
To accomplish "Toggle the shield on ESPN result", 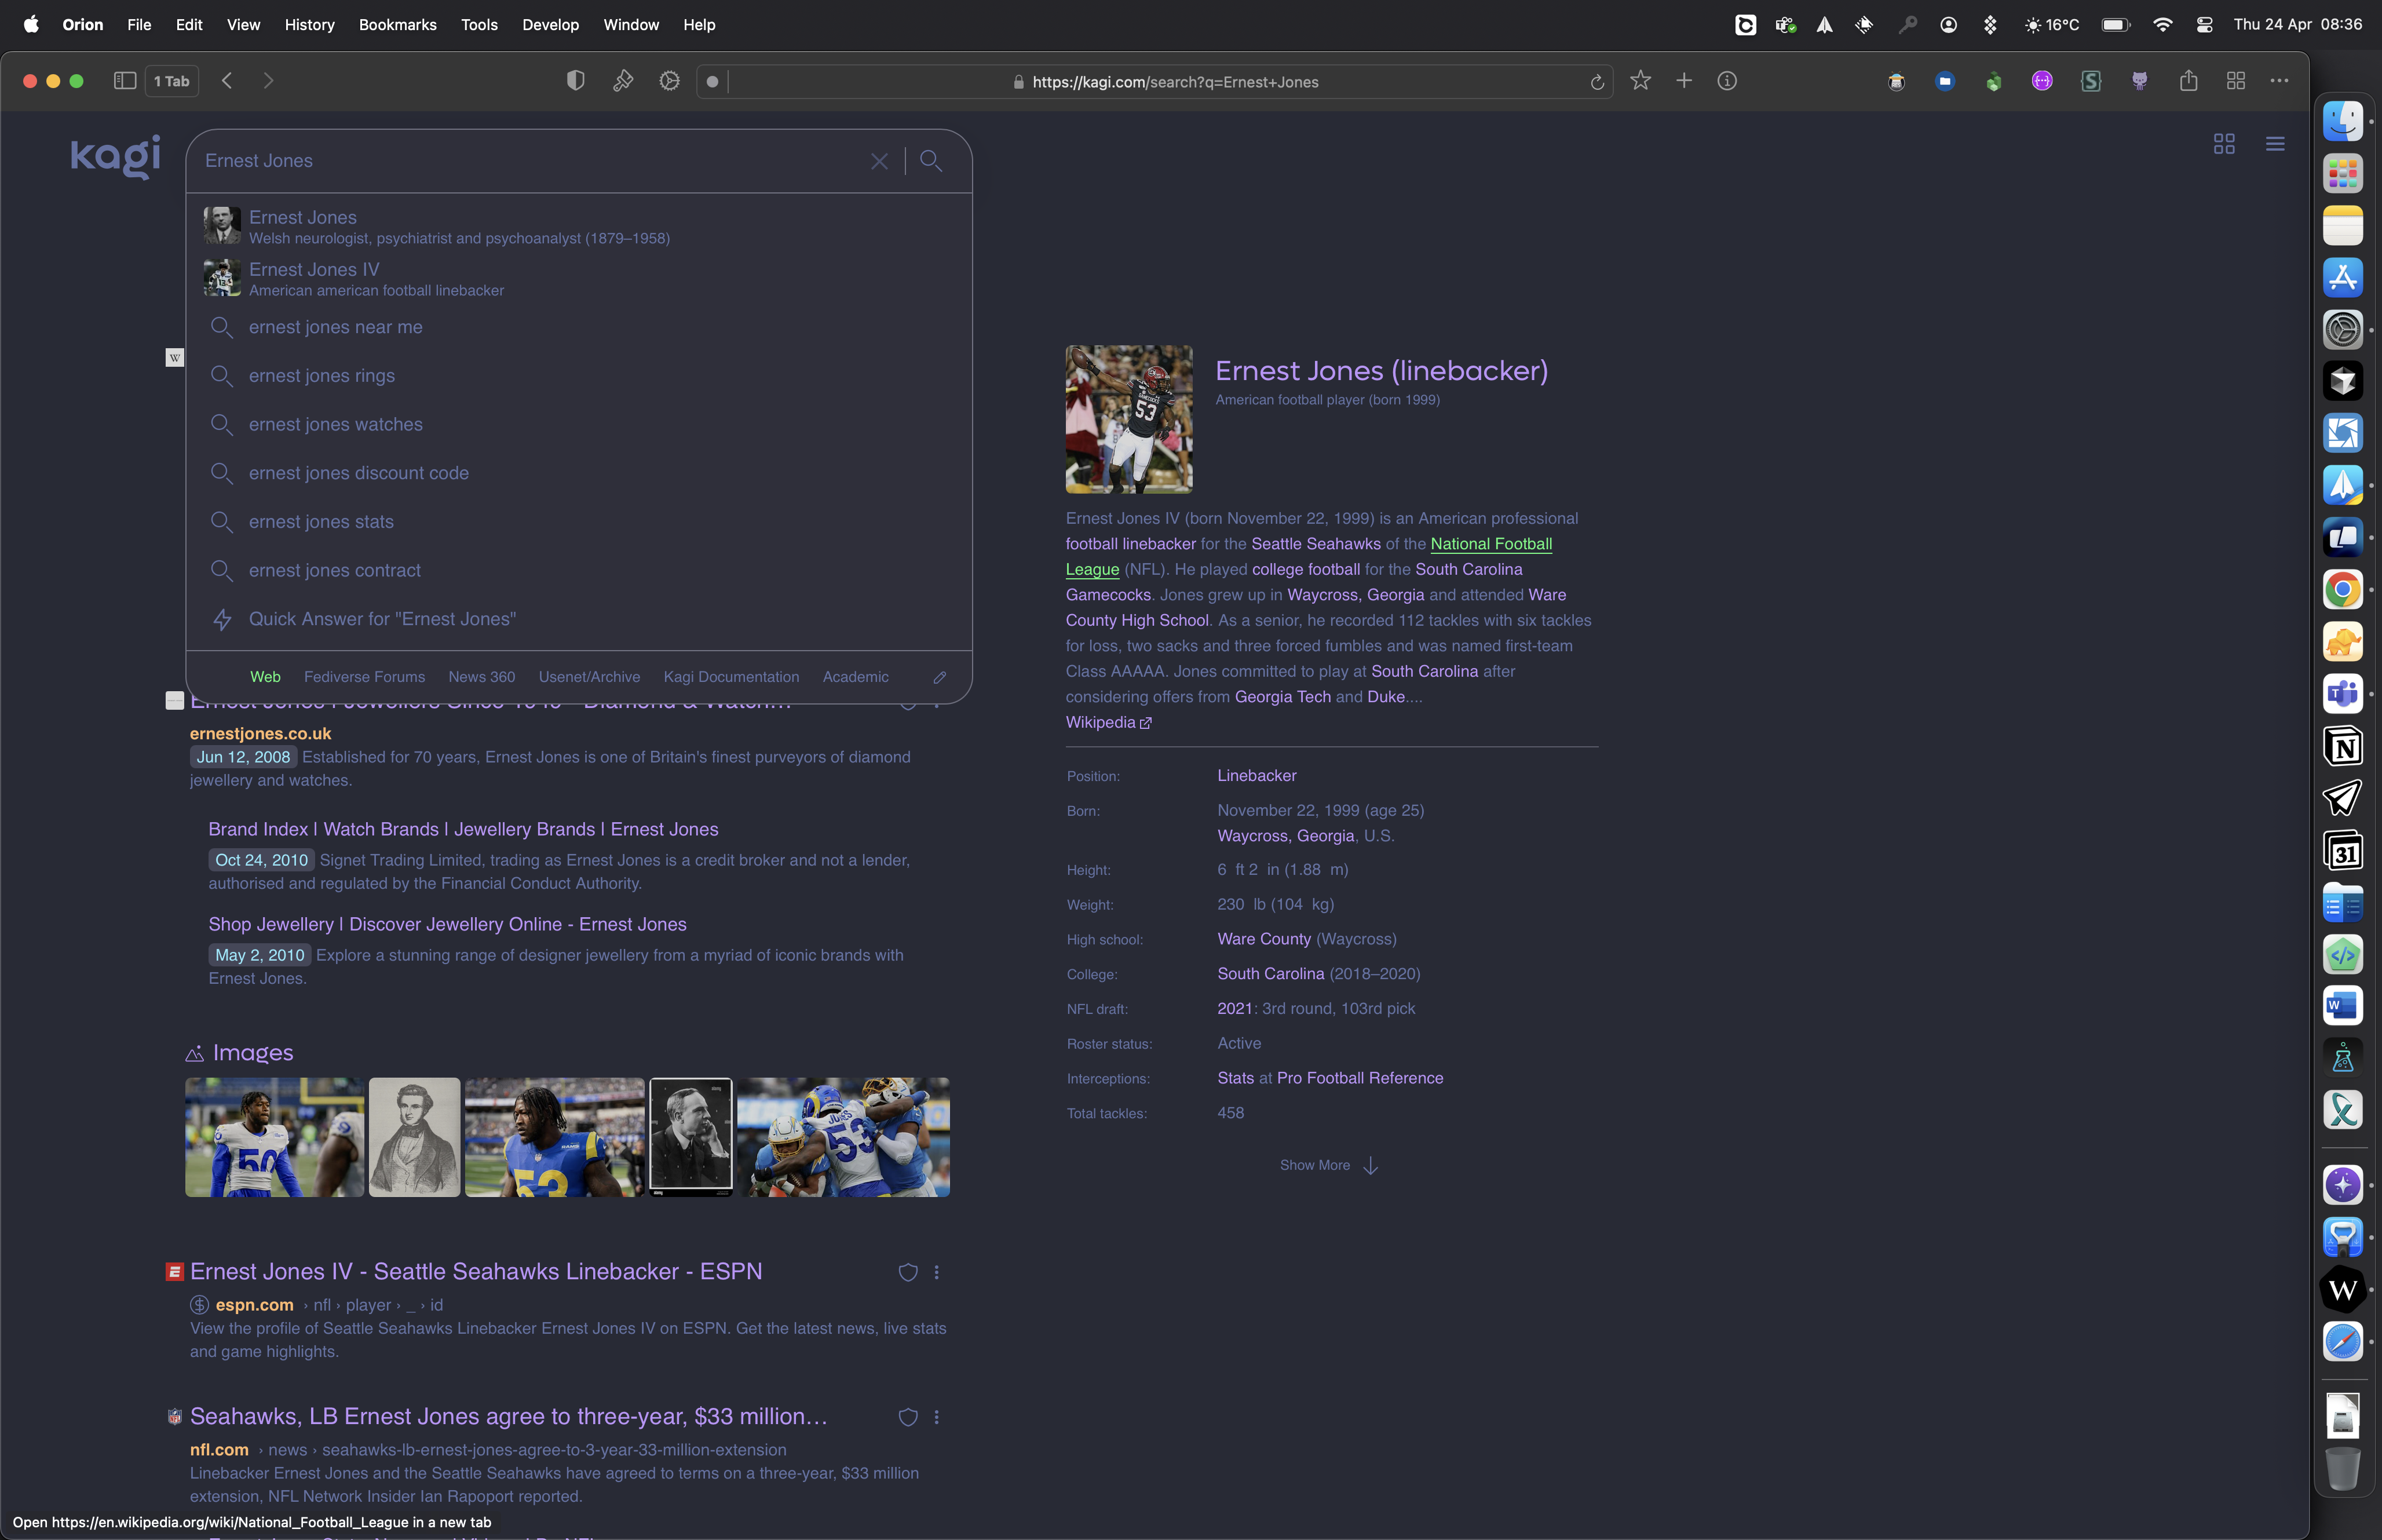I will tap(908, 1272).
